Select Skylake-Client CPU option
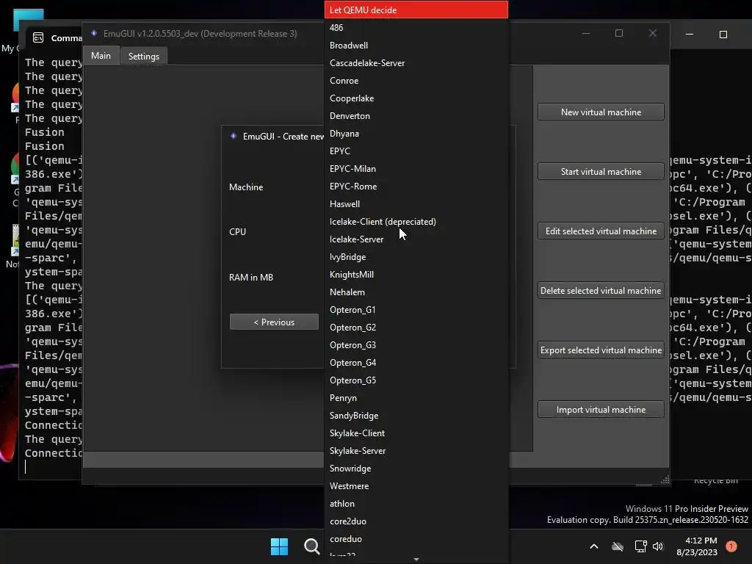 [x=416, y=433]
